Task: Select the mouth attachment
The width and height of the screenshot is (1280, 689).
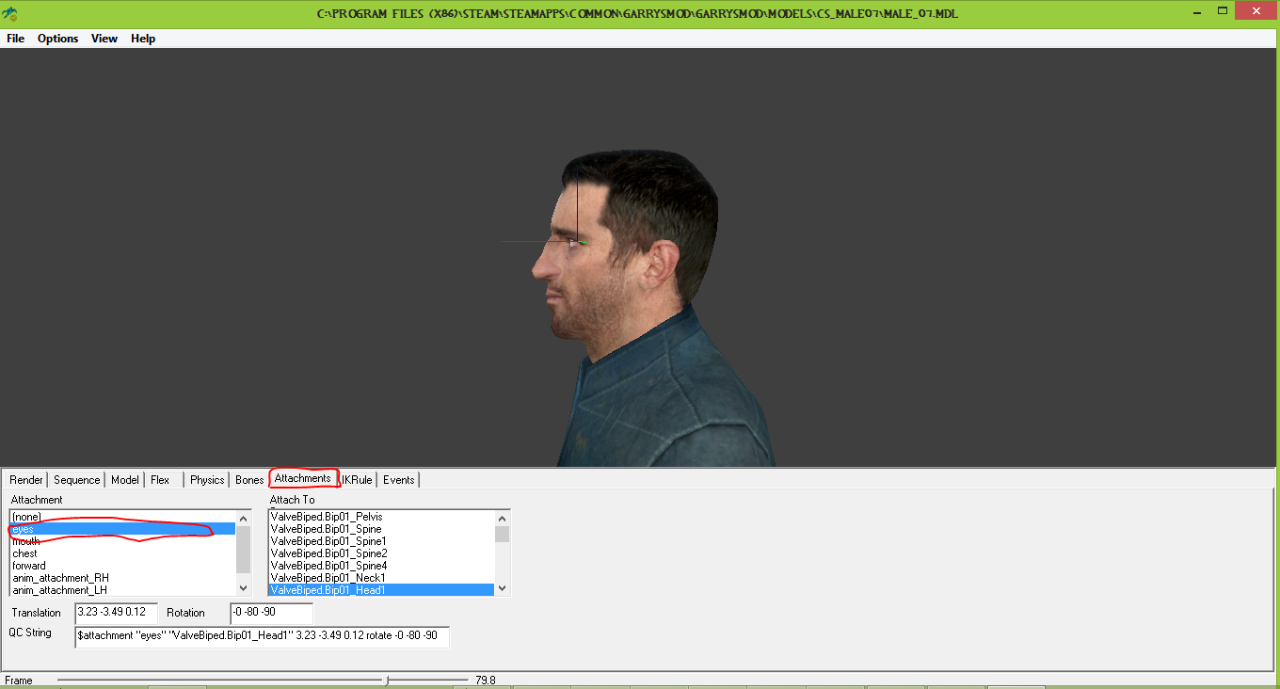Action: tap(122, 541)
